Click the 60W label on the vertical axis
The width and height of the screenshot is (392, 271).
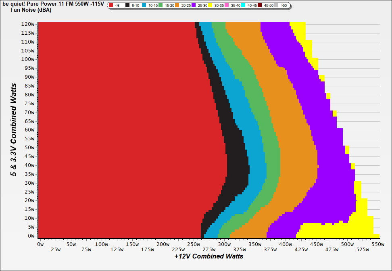29,130
